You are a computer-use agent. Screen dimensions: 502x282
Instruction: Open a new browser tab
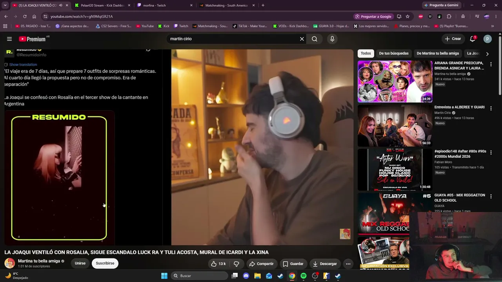[263, 5]
